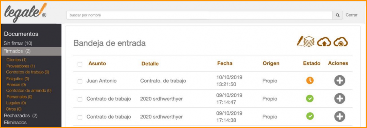Screen dimensions: 367x128
Task: Select Proveedores (1) subcategory
Action: pos(20,66)
